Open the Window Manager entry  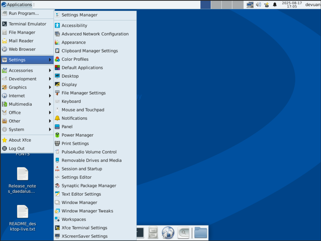click(95, 203)
